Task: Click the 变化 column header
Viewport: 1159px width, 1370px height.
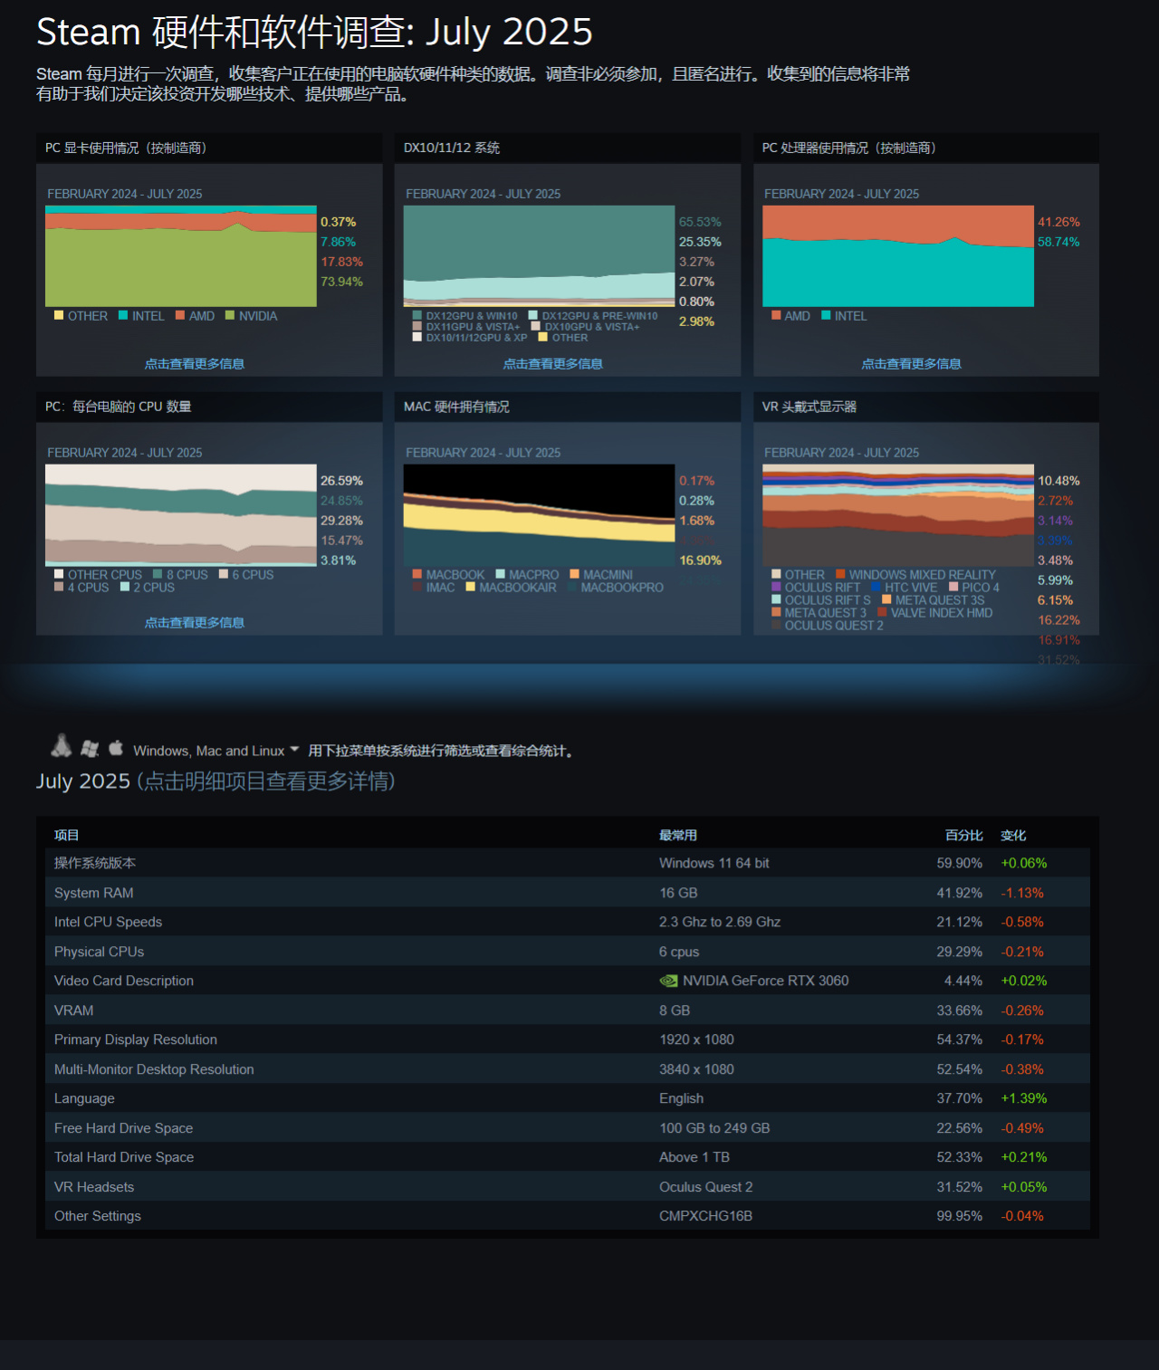Action: pyautogui.click(x=1013, y=835)
